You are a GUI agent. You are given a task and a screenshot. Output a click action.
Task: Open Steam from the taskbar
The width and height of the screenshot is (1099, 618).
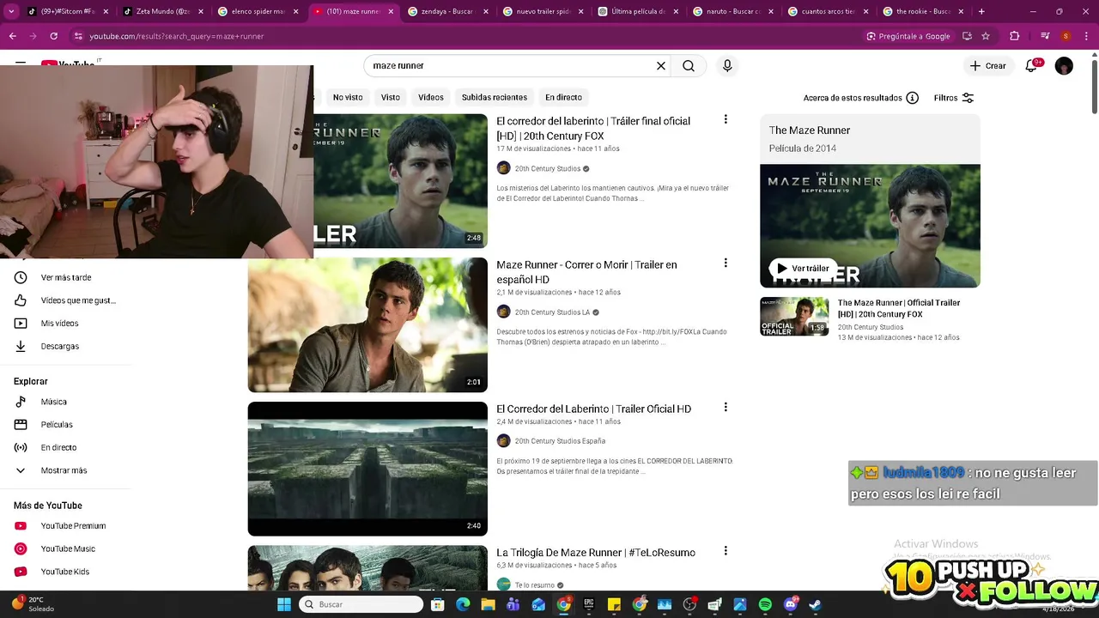click(x=816, y=604)
